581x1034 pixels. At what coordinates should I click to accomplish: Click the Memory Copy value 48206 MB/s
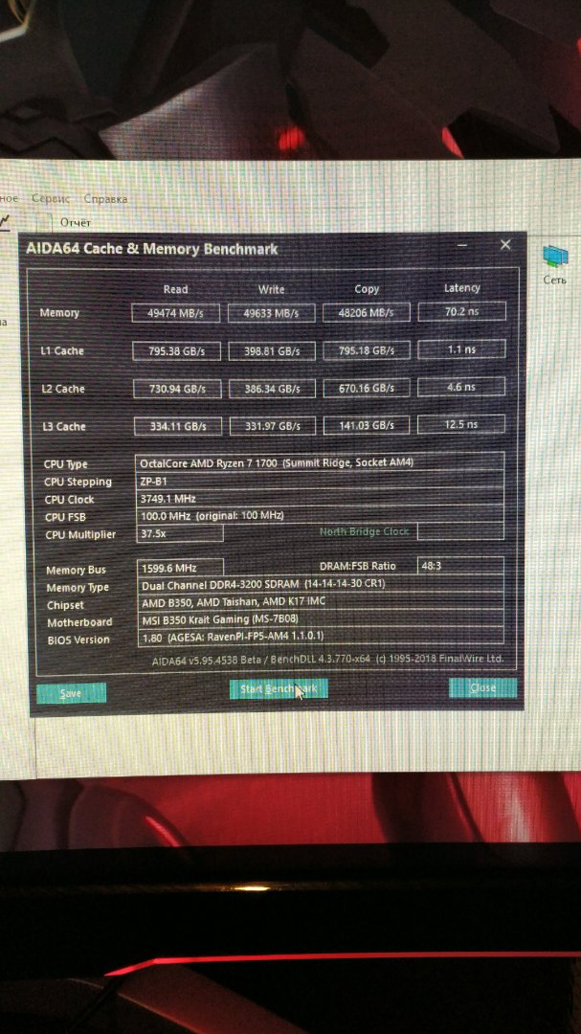click(366, 312)
